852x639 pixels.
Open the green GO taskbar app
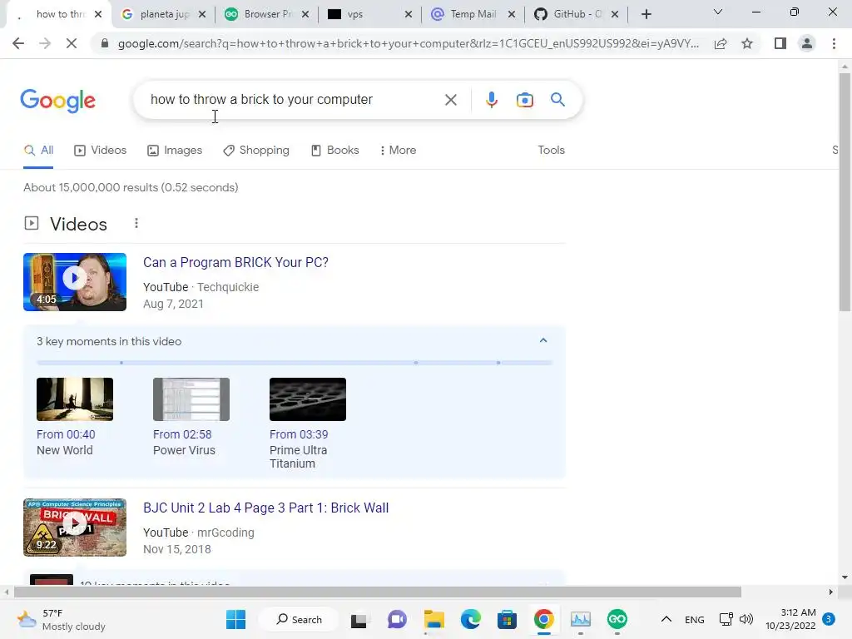click(617, 619)
